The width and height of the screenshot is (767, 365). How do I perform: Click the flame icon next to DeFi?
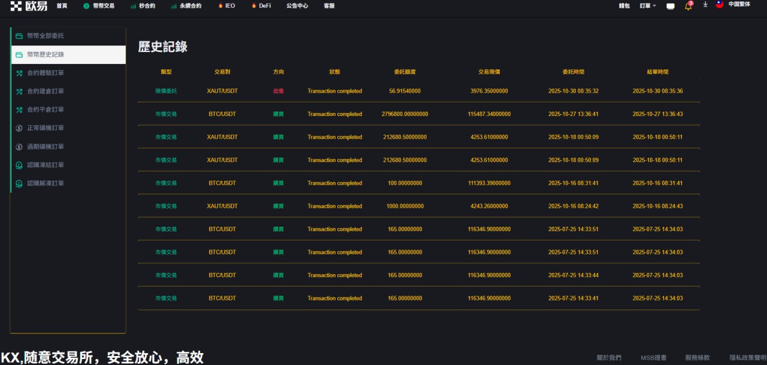(254, 5)
